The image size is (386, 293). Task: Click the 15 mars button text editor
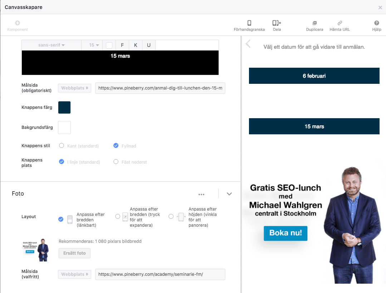120,63
